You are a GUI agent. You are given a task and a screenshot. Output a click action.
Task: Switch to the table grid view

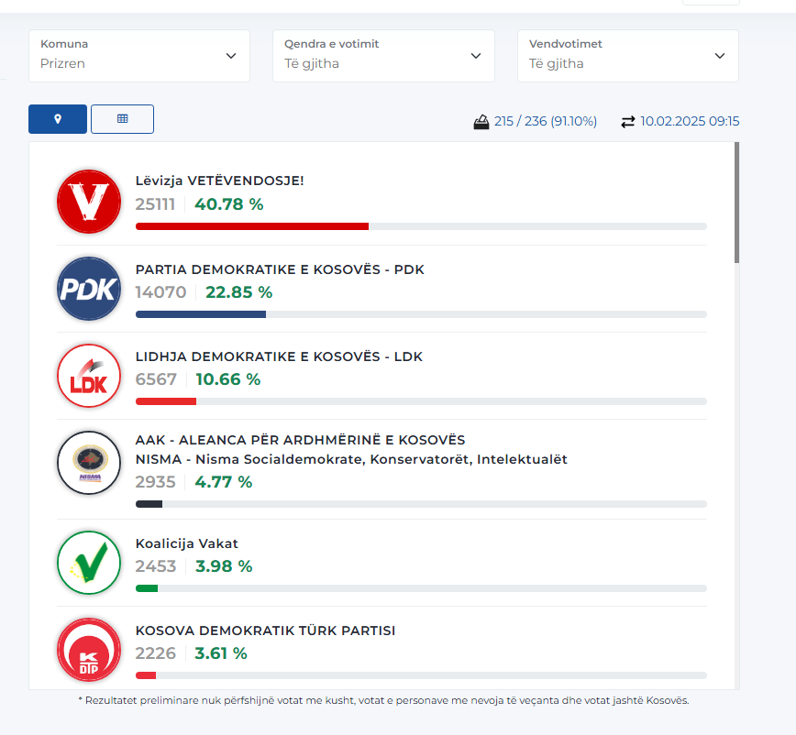[x=122, y=119]
